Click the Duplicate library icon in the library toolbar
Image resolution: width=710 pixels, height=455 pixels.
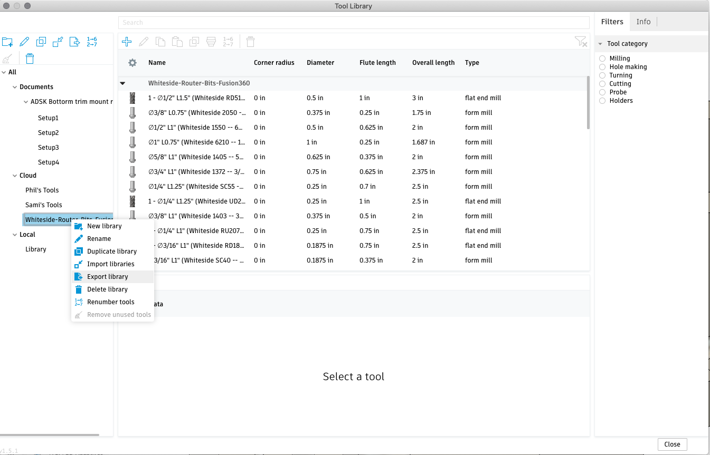pos(41,42)
